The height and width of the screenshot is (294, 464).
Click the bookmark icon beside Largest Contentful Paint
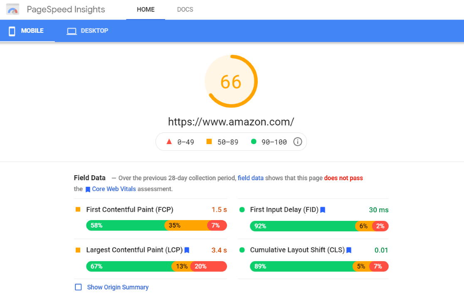(186, 250)
